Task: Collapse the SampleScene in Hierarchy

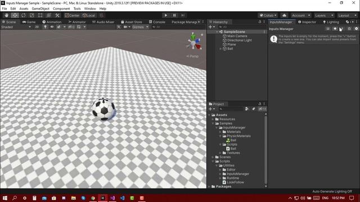Action: click(217, 32)
